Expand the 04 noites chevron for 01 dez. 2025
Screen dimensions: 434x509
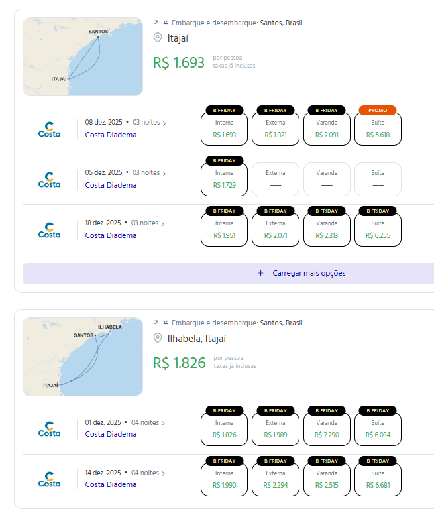click(x=164, y=423)
